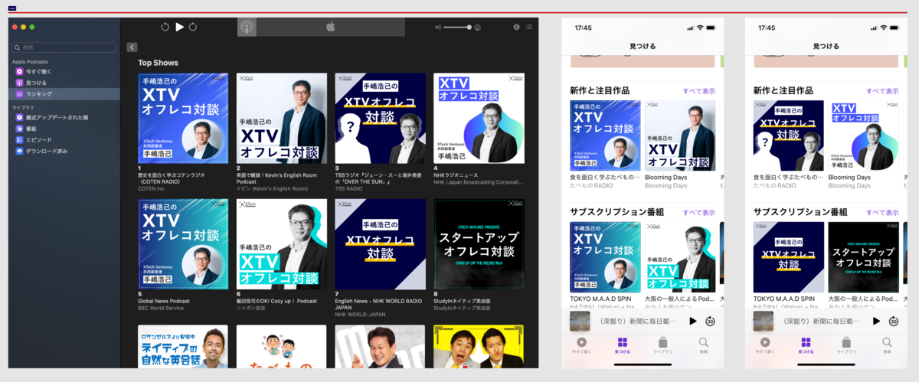Tap 今すぐ聴く tab on middle phone
919x382 pixels.
pos(582,345)
